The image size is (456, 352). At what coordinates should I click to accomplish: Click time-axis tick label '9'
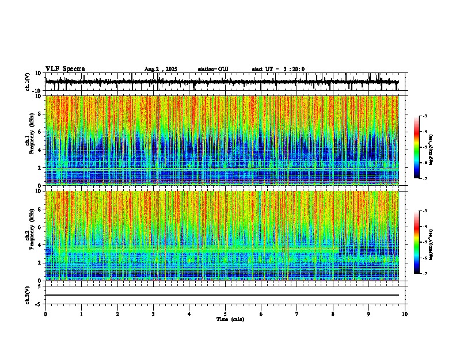click(x=368, y=314)
